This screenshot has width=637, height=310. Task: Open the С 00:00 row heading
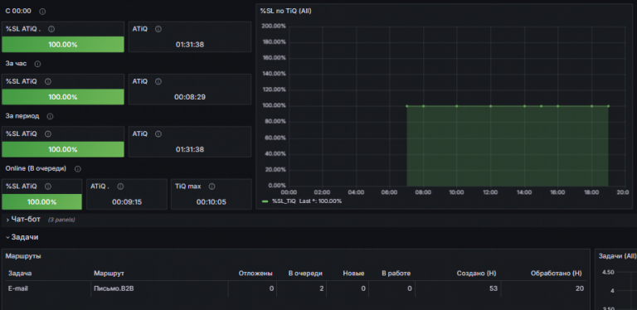pos(18,12)
